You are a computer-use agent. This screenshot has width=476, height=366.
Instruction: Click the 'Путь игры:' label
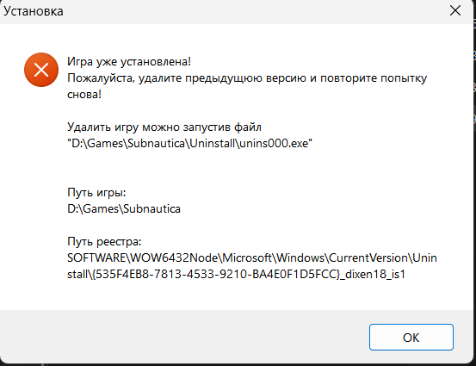(x=96, y=193)
